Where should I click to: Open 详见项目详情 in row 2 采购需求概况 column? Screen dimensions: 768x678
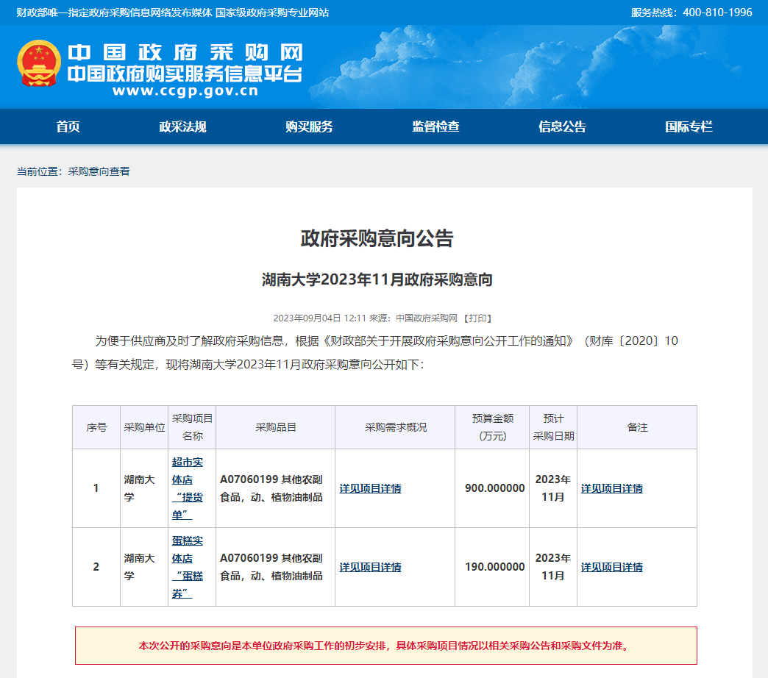coord(370,568)
